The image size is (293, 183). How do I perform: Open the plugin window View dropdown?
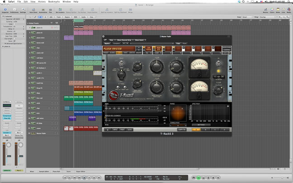(x=112, y=40)
